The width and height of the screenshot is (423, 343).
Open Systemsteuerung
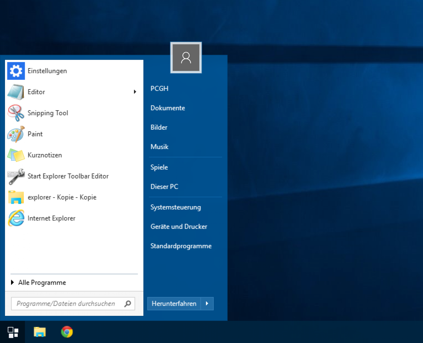175,207
